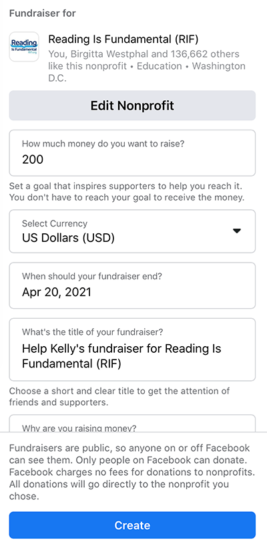Click the 'When should your fundraiser end?' label
This screenshot has width=267, height=550.
click(92, 276)
